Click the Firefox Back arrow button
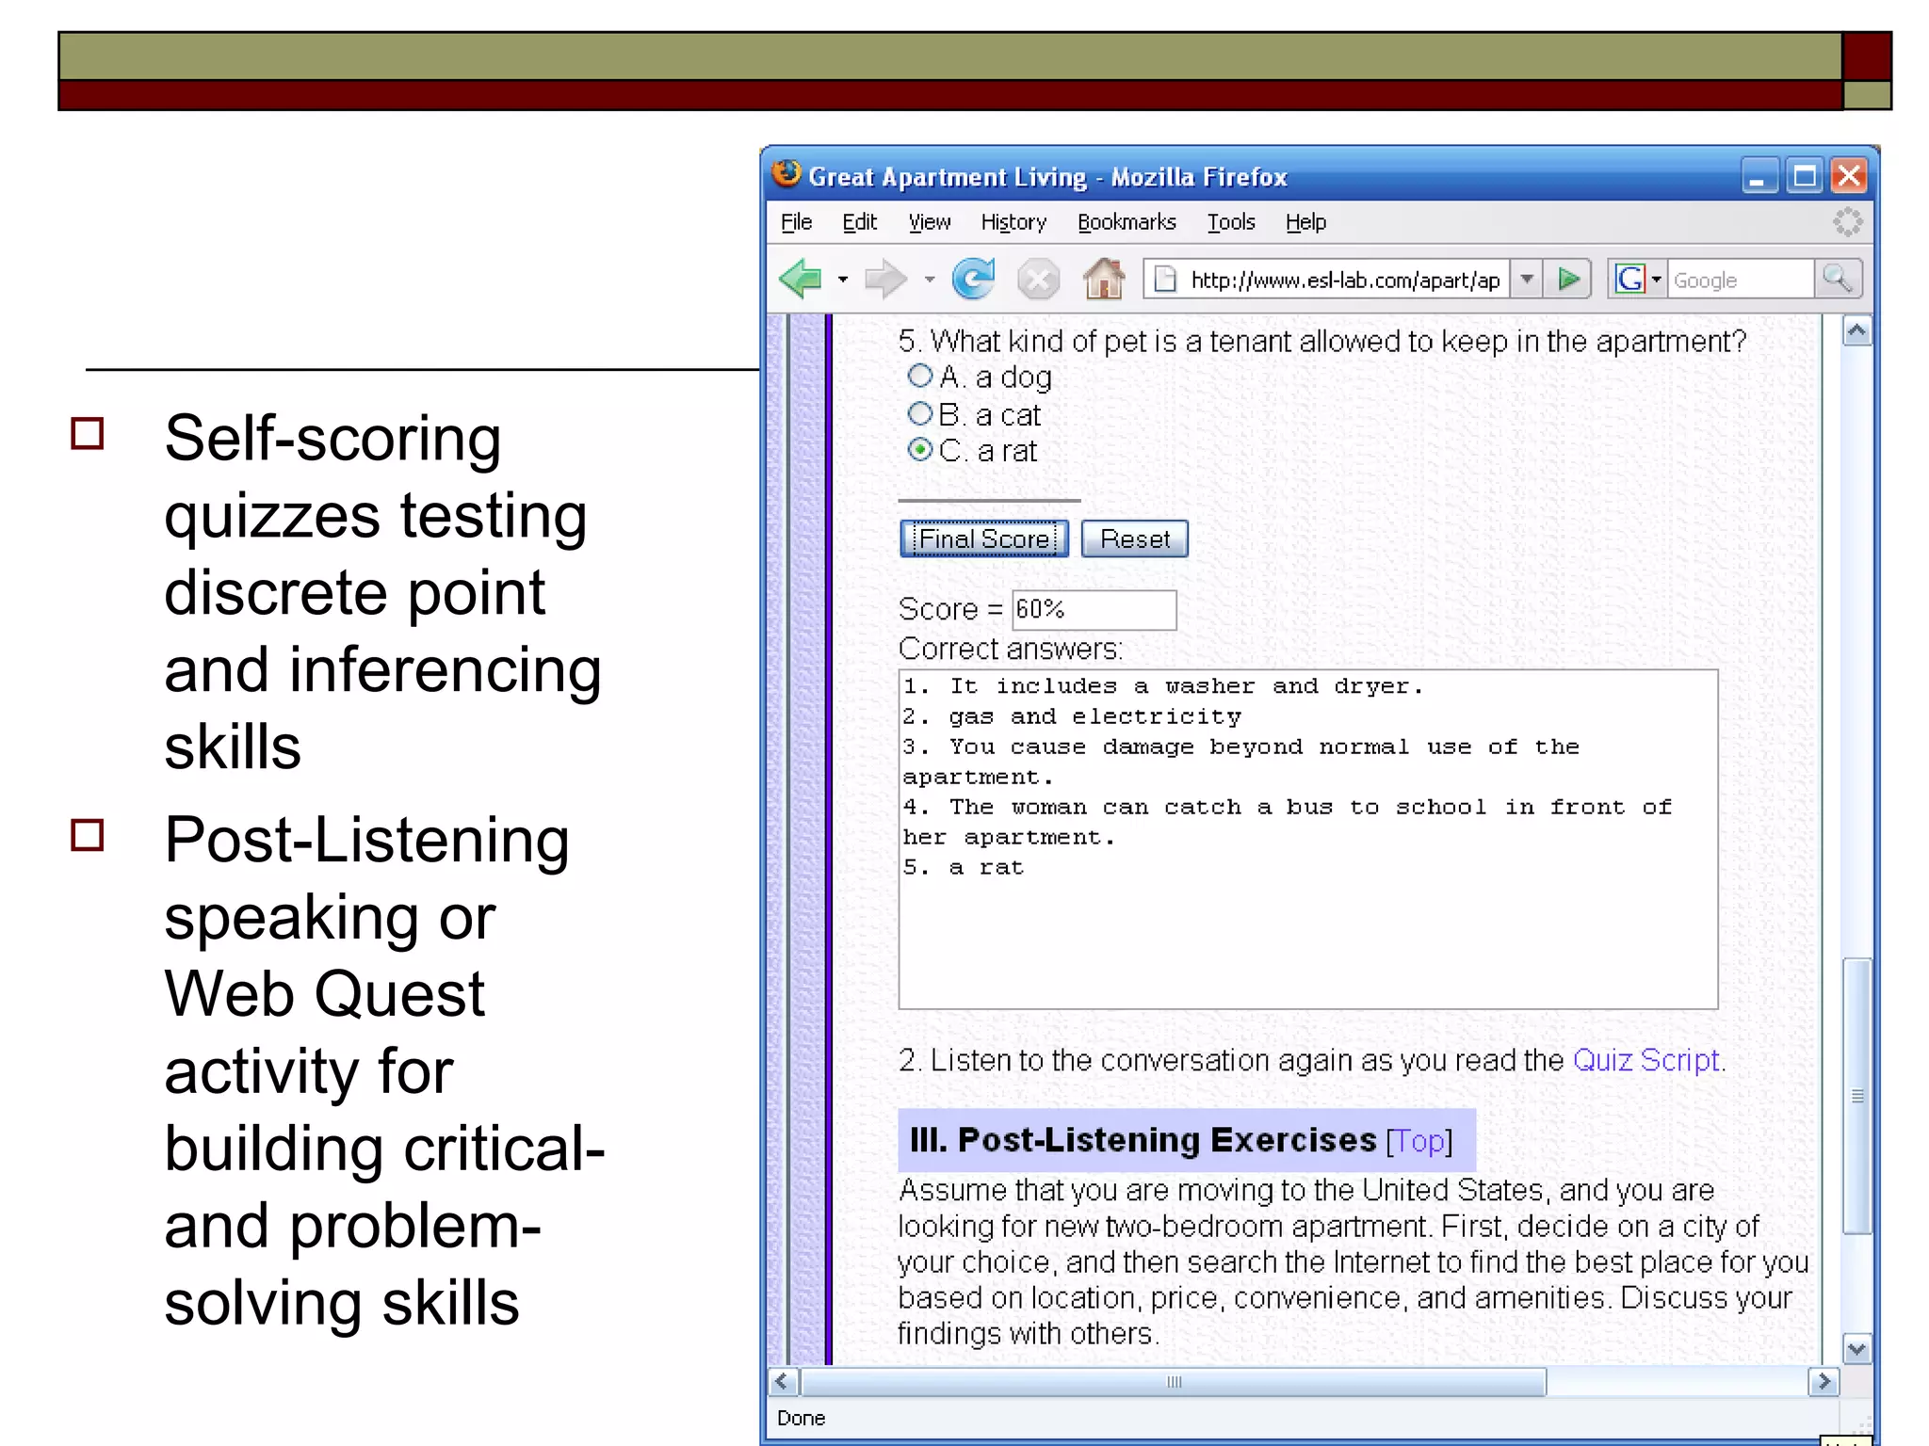Image resolution: width=1929 pixels, height=1446 pixels. pos(802,279)
